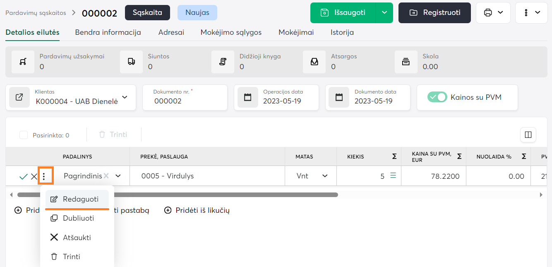Viewport: 552px width, 267px height.
Task: Open the Pardavimų užsakymai cart icon
Action: tap(23, 62)
